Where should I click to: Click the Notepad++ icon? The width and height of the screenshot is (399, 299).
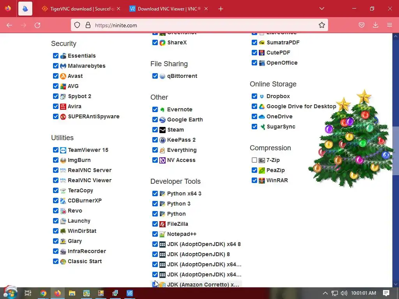[162, 234]
